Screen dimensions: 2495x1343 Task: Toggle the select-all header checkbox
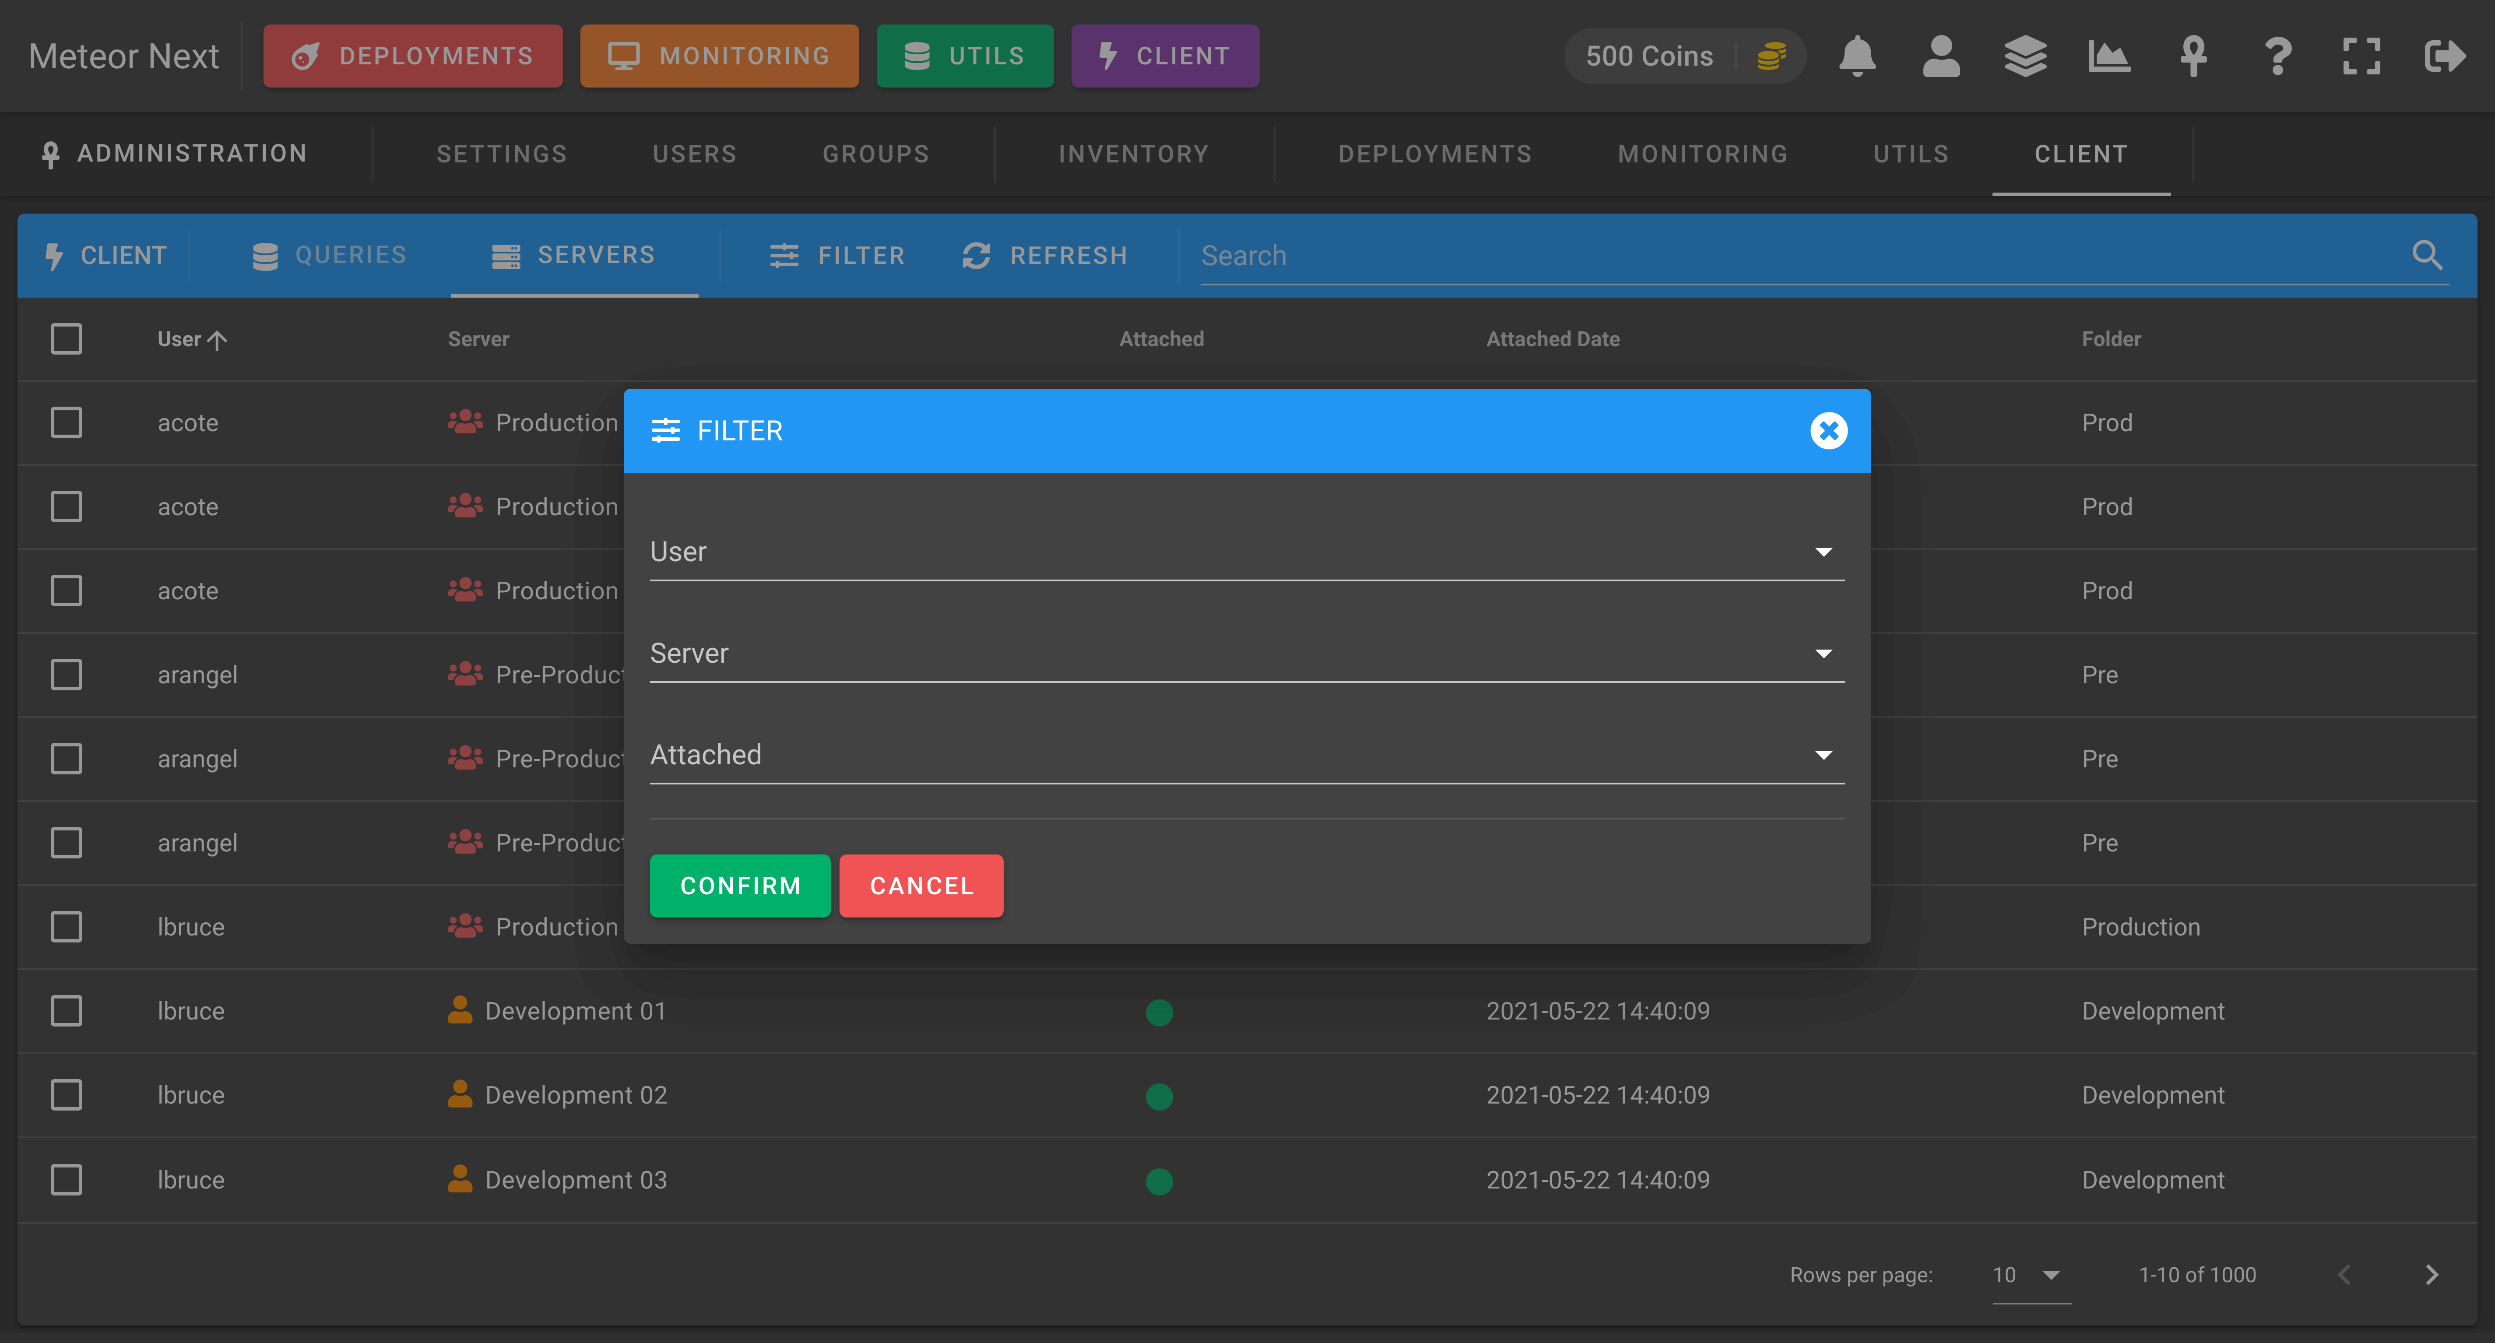tap(66, 339)
